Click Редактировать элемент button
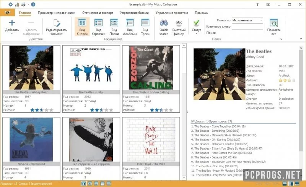 pos(56,27)
